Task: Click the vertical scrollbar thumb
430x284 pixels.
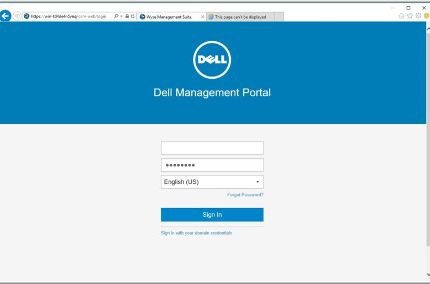Action: pyautogui.click(x=428, y=139)
